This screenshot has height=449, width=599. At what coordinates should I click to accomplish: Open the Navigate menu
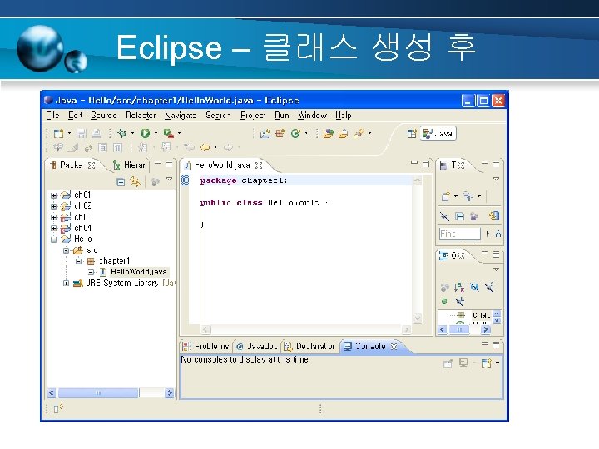(181, 115)
